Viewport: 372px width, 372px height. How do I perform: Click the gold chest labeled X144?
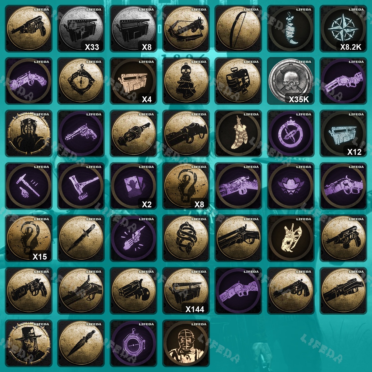point(186,291)
